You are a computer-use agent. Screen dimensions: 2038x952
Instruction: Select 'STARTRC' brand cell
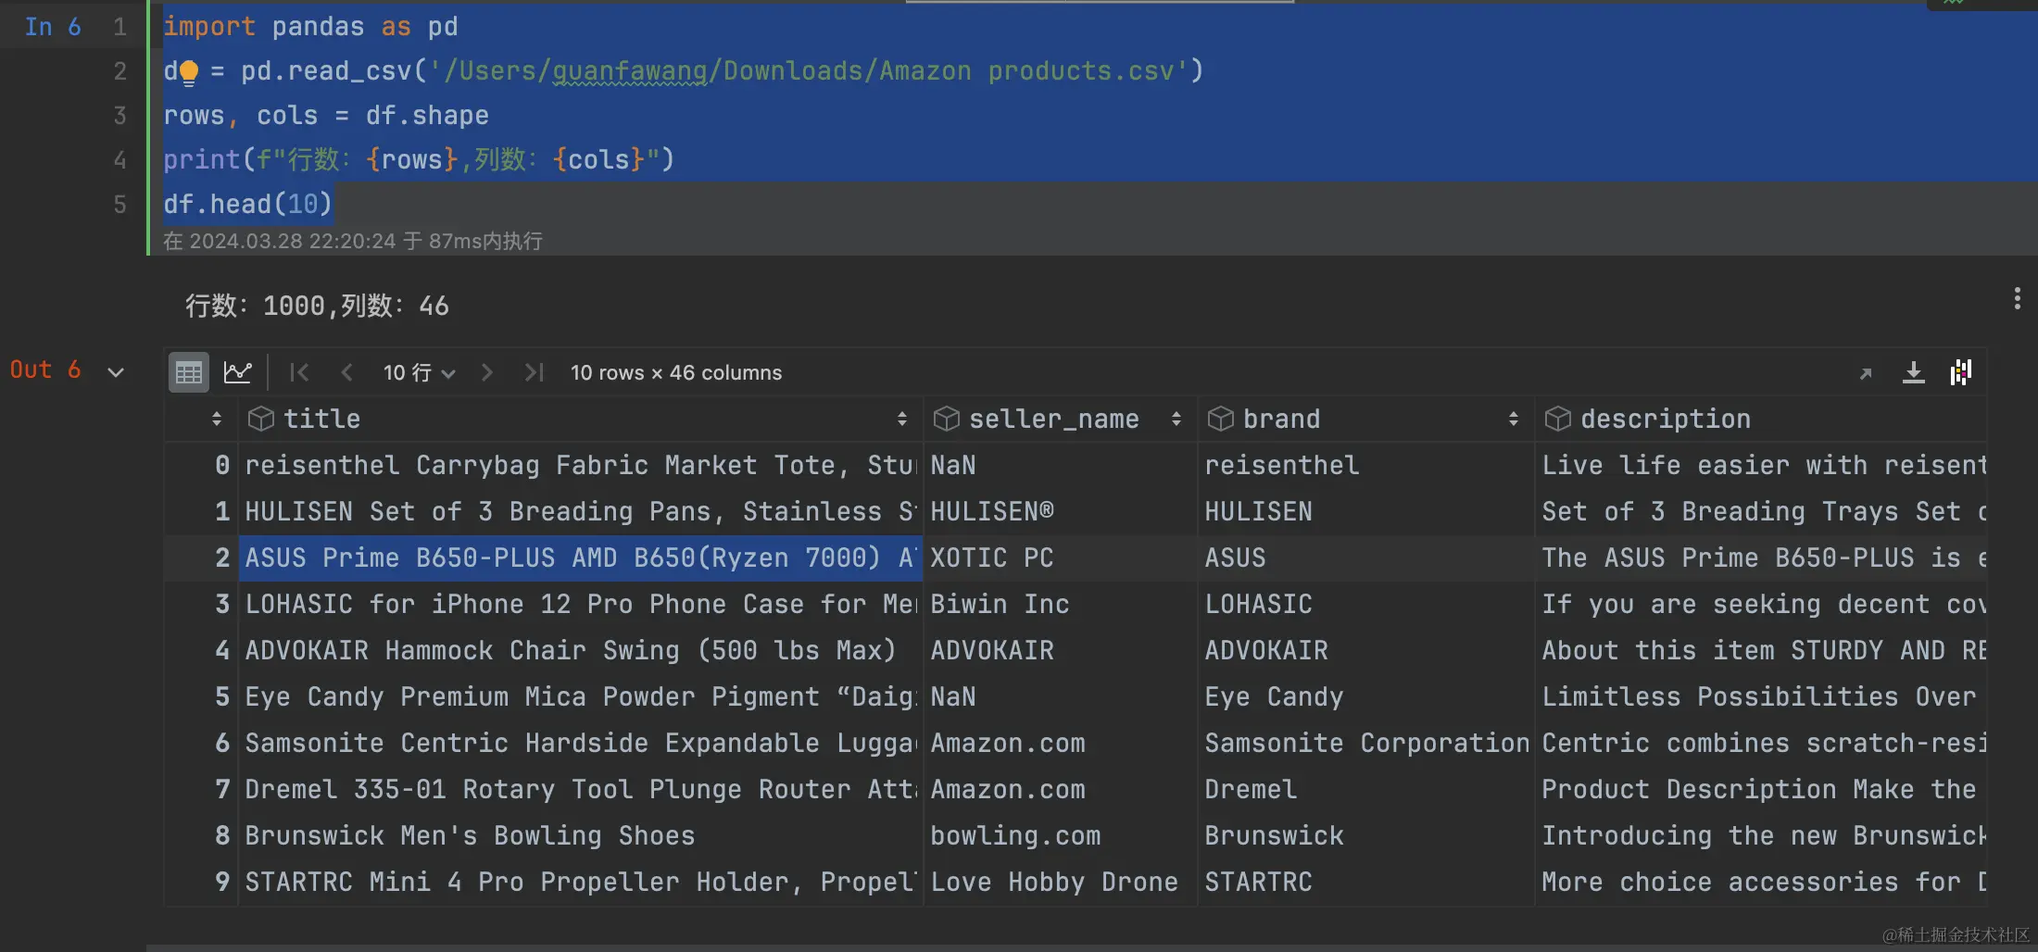click(x=1366, y=882)
